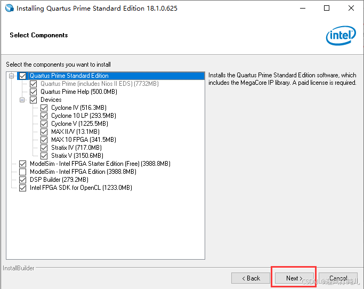
Task: Select Quartus Prime (includes Nios II EDS) label
Action: (x=100, y=84)
